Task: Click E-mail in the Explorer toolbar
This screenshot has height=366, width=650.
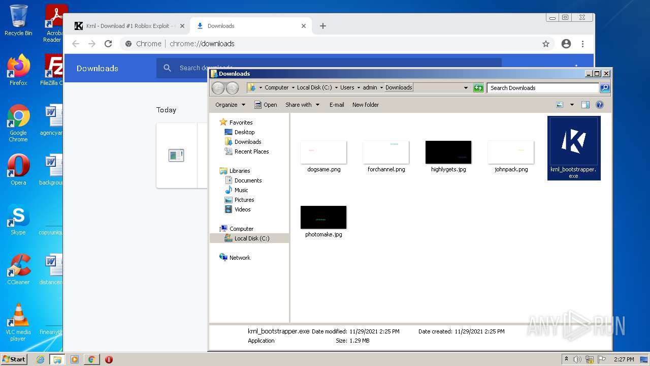Action: [x=337, y=105]
